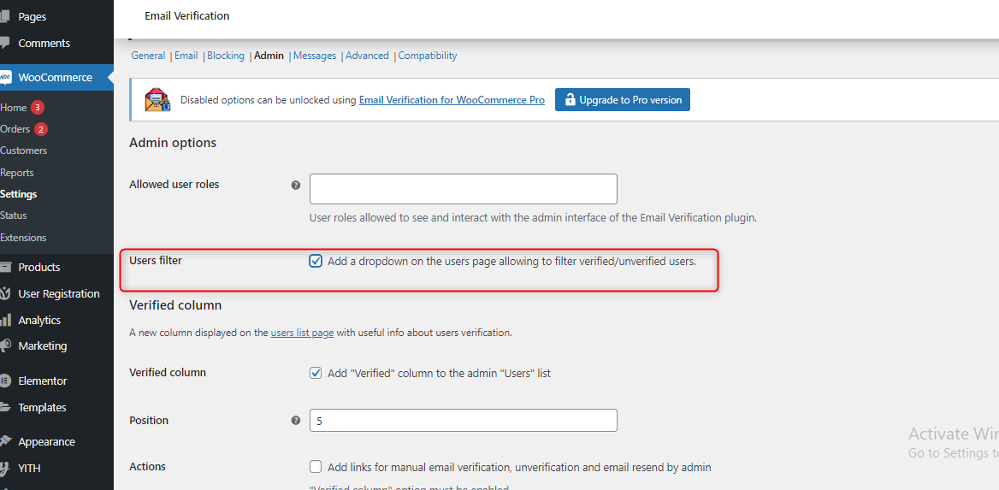Click the Elementor circle icon
999x490 pixels.
[x=5, y=381]
